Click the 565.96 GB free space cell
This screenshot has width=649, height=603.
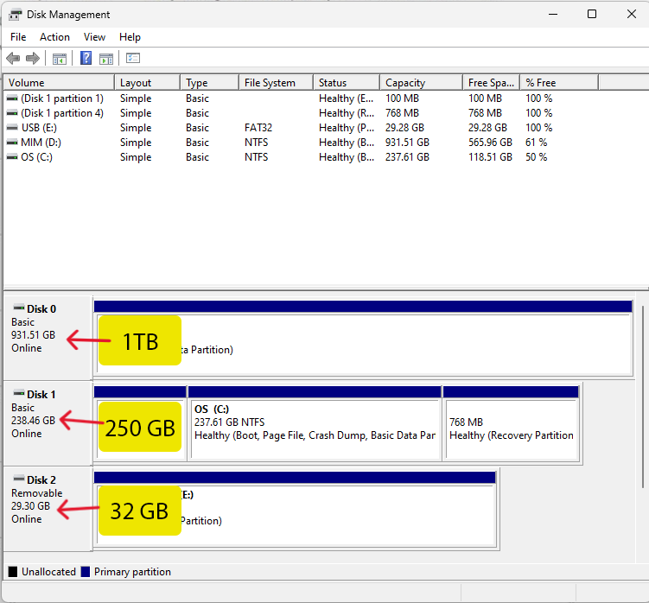coord(490,143)
